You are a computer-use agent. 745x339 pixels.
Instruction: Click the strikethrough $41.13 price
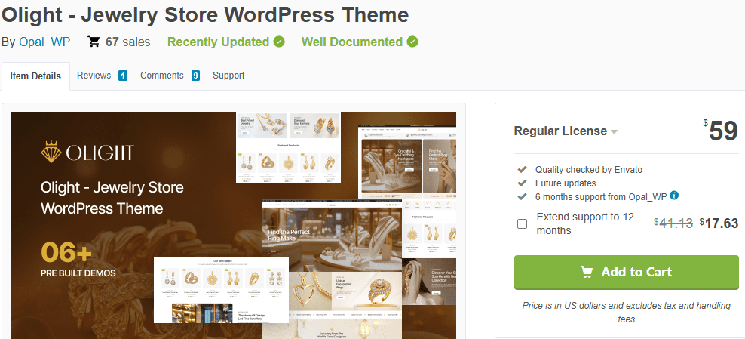click(x=673, y=223)
